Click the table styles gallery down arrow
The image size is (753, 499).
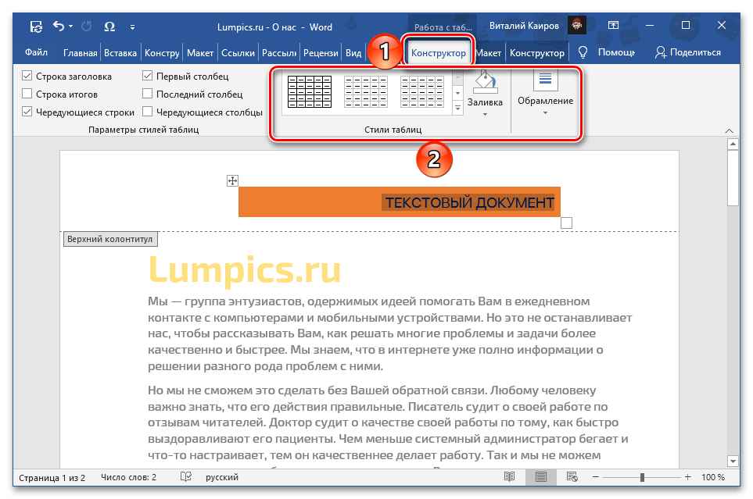pyautogui.click(x=458, y=93)
